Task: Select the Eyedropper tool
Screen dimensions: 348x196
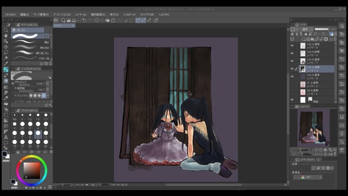Action: (x=6, y=64)
